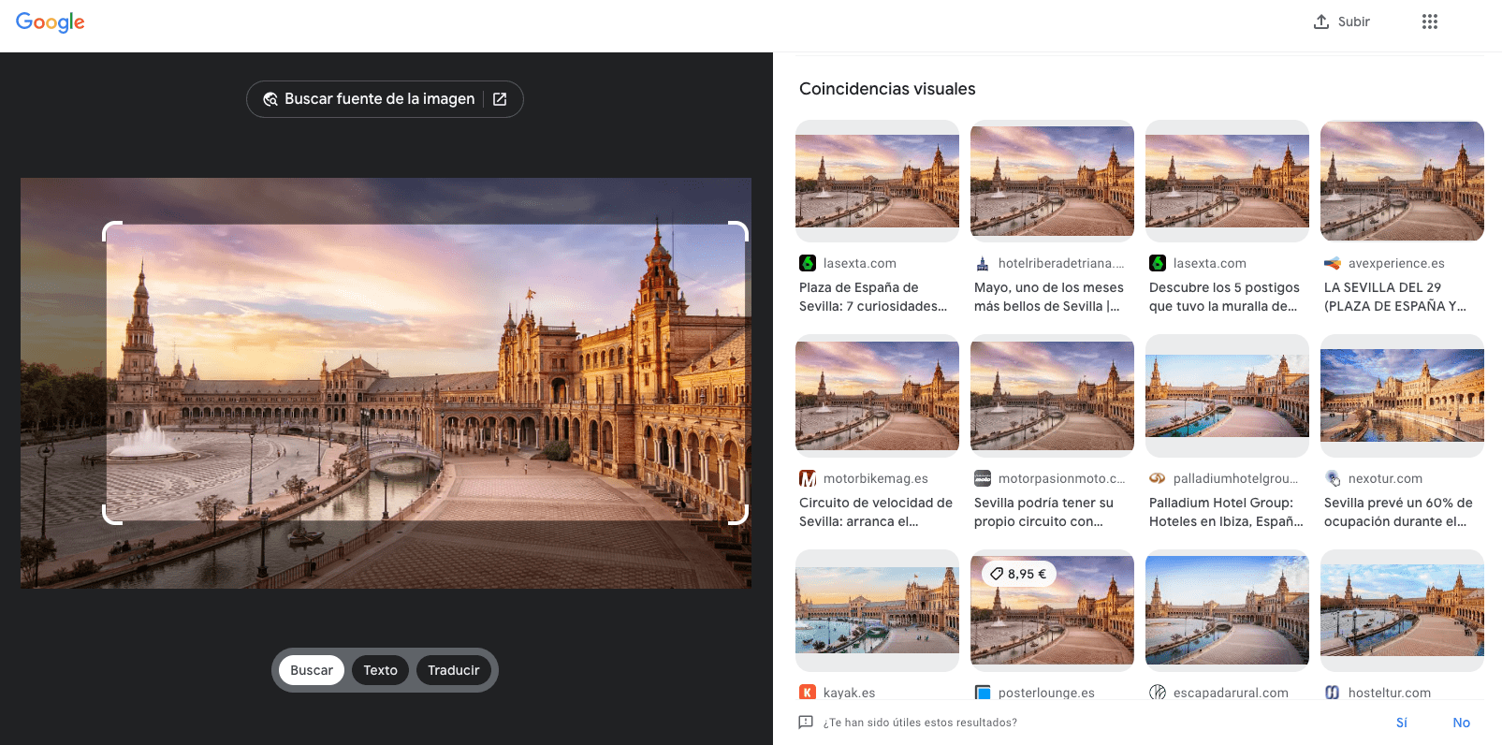Open the nexotur.com result thumbnail

point(1402,396)
